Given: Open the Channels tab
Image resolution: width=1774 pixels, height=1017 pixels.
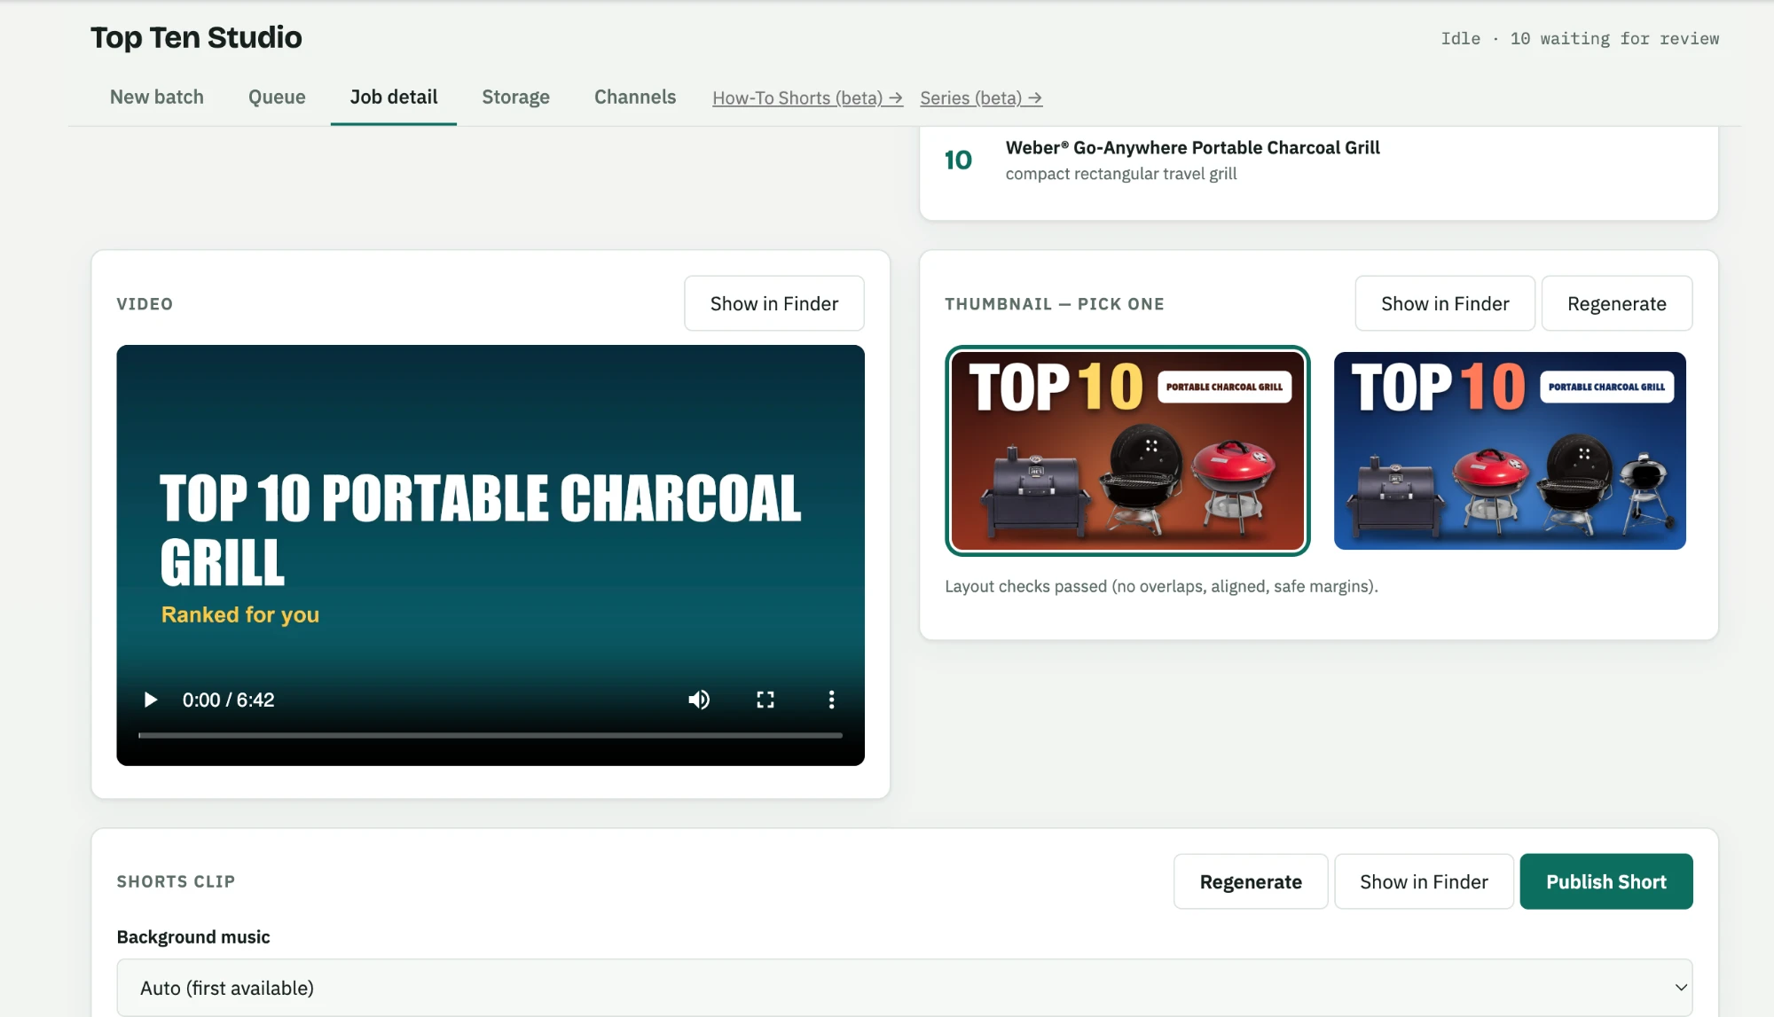Looking at the screenshot, I should click(635, 98).
